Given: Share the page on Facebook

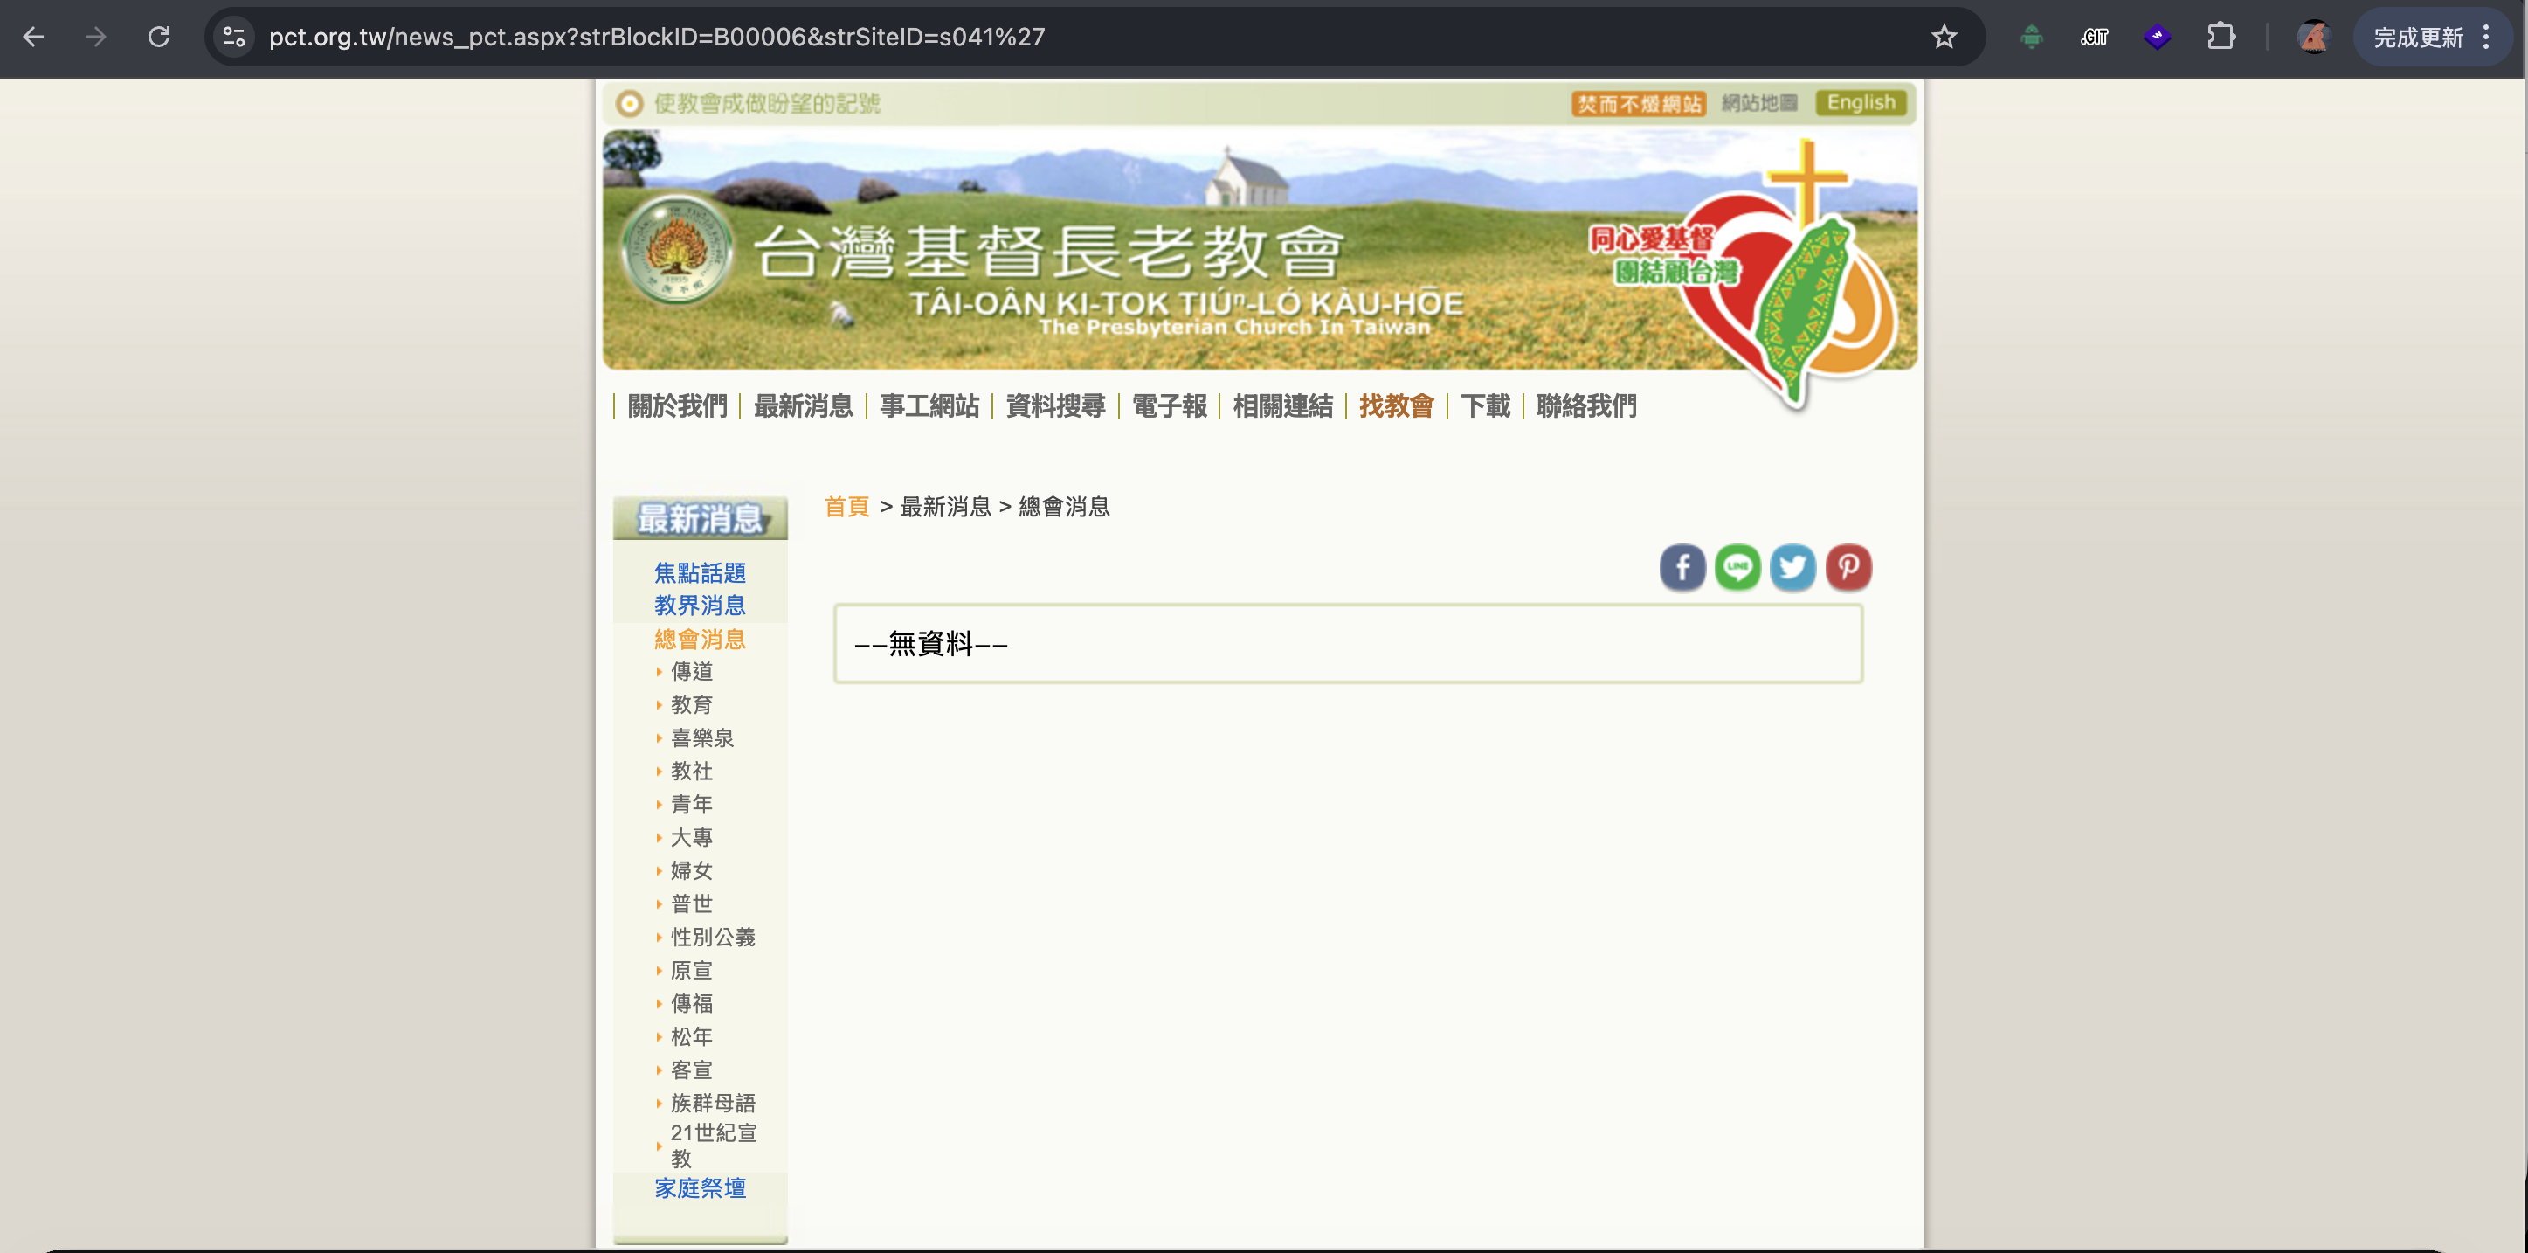Looking at the screenshot, I should pyautogui.click(x=1682, y=568).
